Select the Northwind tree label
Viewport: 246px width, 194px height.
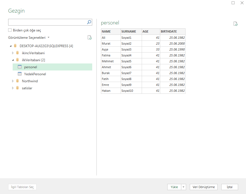pos(30,81)
